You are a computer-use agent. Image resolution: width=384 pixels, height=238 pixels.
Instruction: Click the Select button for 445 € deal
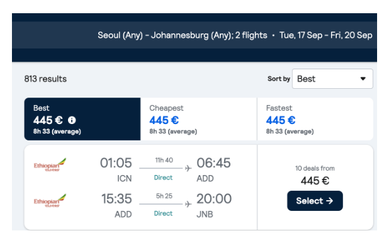click(x=315, y=201)
